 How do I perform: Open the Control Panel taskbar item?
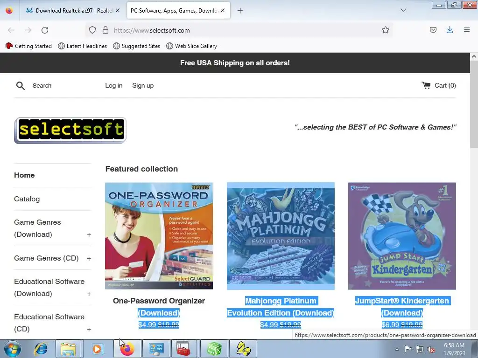[156, 349]
